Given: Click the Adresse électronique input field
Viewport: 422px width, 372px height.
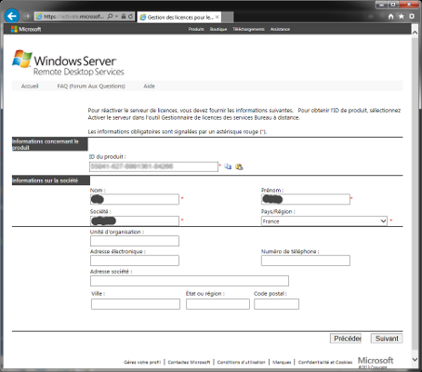Looking at the screenshot, I should 135,260.
